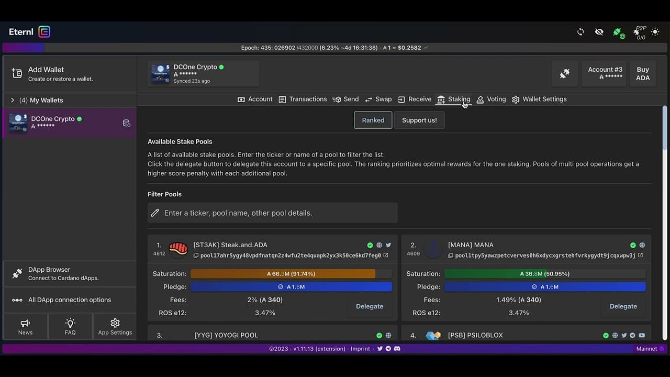Click the Add Wallet icon

(x=17, y=73)
